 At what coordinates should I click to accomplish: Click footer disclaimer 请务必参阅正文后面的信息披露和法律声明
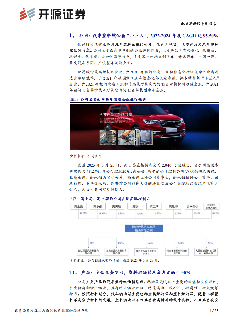coord(51,311)
